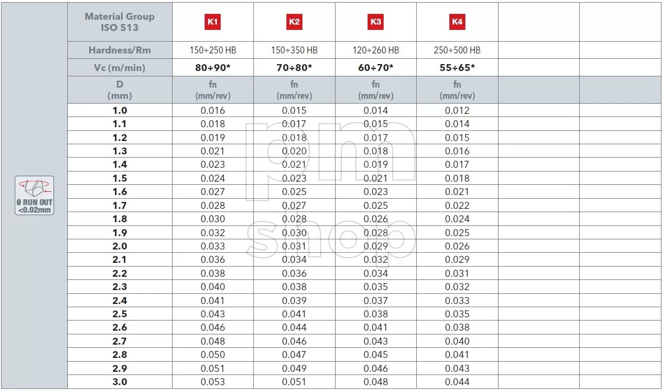Select the Material Group ISO 513 header
This screenshot has width=662, height=390.
(x=120, y=22)
